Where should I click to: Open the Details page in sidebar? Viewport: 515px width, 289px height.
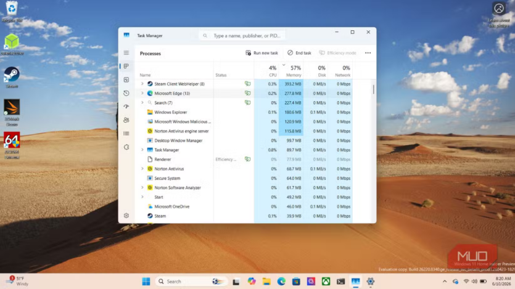point(126,134)
